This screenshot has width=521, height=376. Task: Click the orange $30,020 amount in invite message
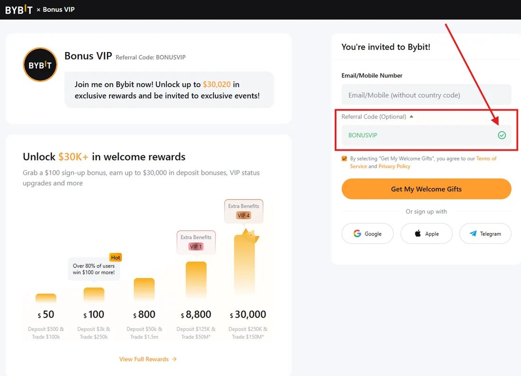coord(216,84)
